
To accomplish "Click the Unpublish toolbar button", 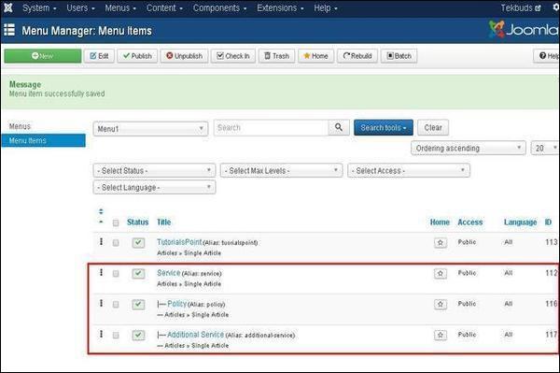I will click(x=184, y=56).
